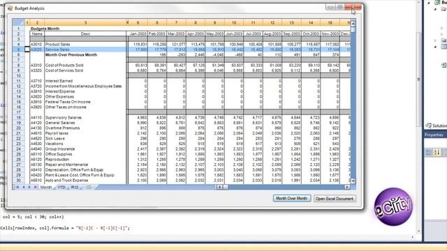Select row header 30
The width and height of the screenshot is (447, 251).
[19, 181]
